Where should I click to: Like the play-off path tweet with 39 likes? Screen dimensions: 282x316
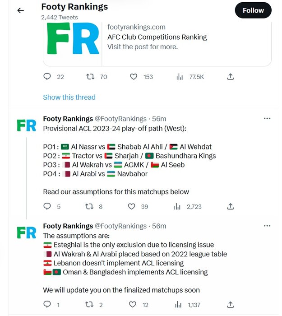(131, 206)
